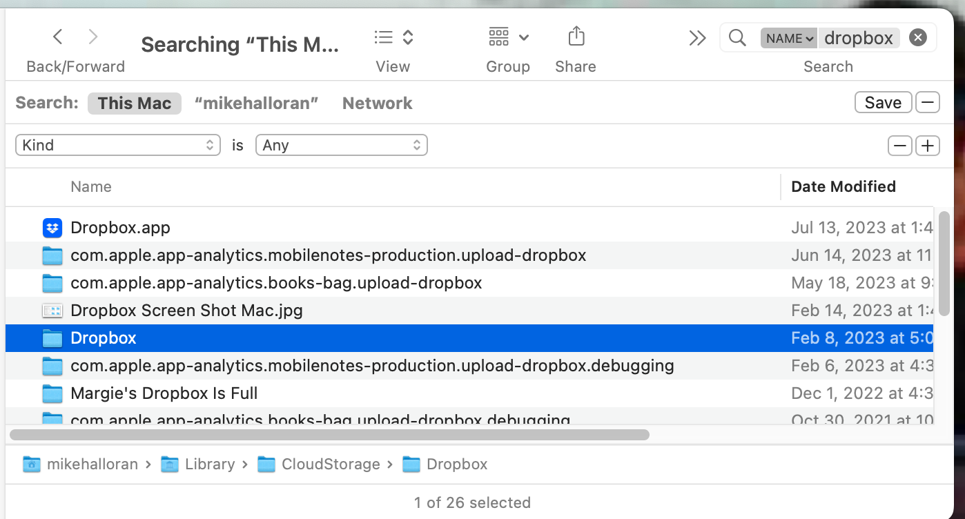The height and width of the screenshot is (519, 965).
Task: Select com.apple.app-analytics.books-bag.upload-dropbox
Action: [276, 283]
